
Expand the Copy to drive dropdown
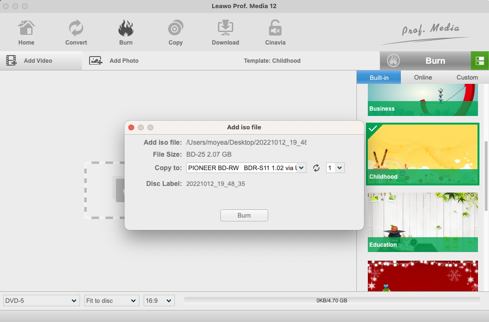pyautogui.click(x=246, y=168)
